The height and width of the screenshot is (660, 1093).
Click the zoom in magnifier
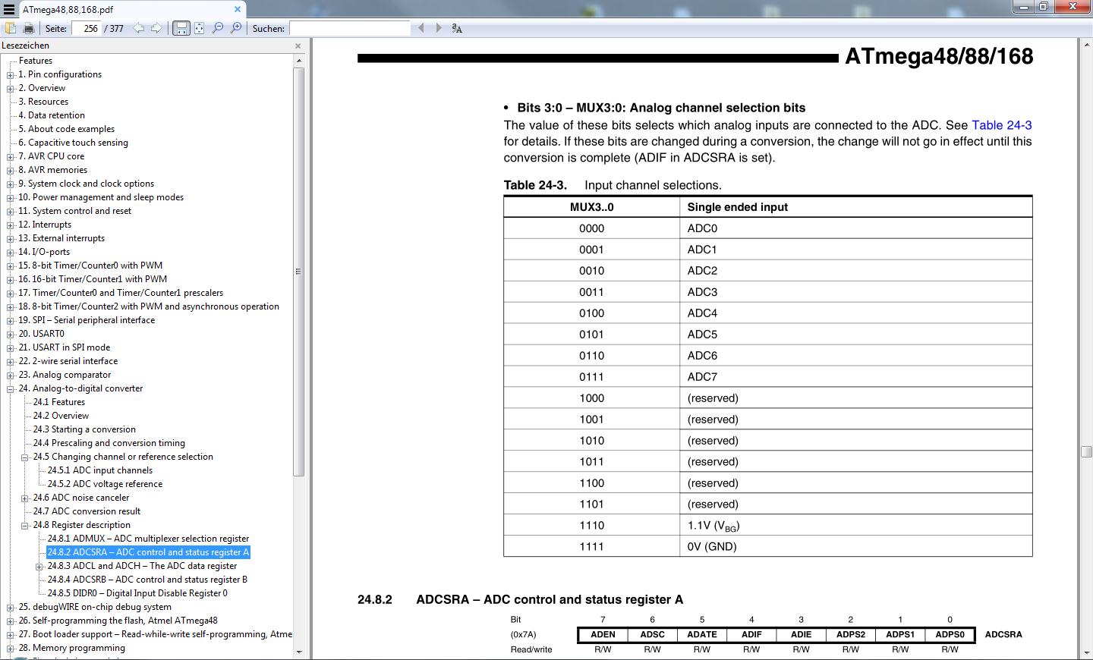click(236, 28)
